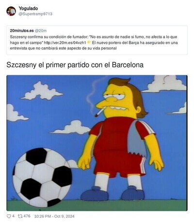The height and width of the screenshot is (223, 194).
Task: Open the Simpsons soccer player image
Action: (97, 143)
